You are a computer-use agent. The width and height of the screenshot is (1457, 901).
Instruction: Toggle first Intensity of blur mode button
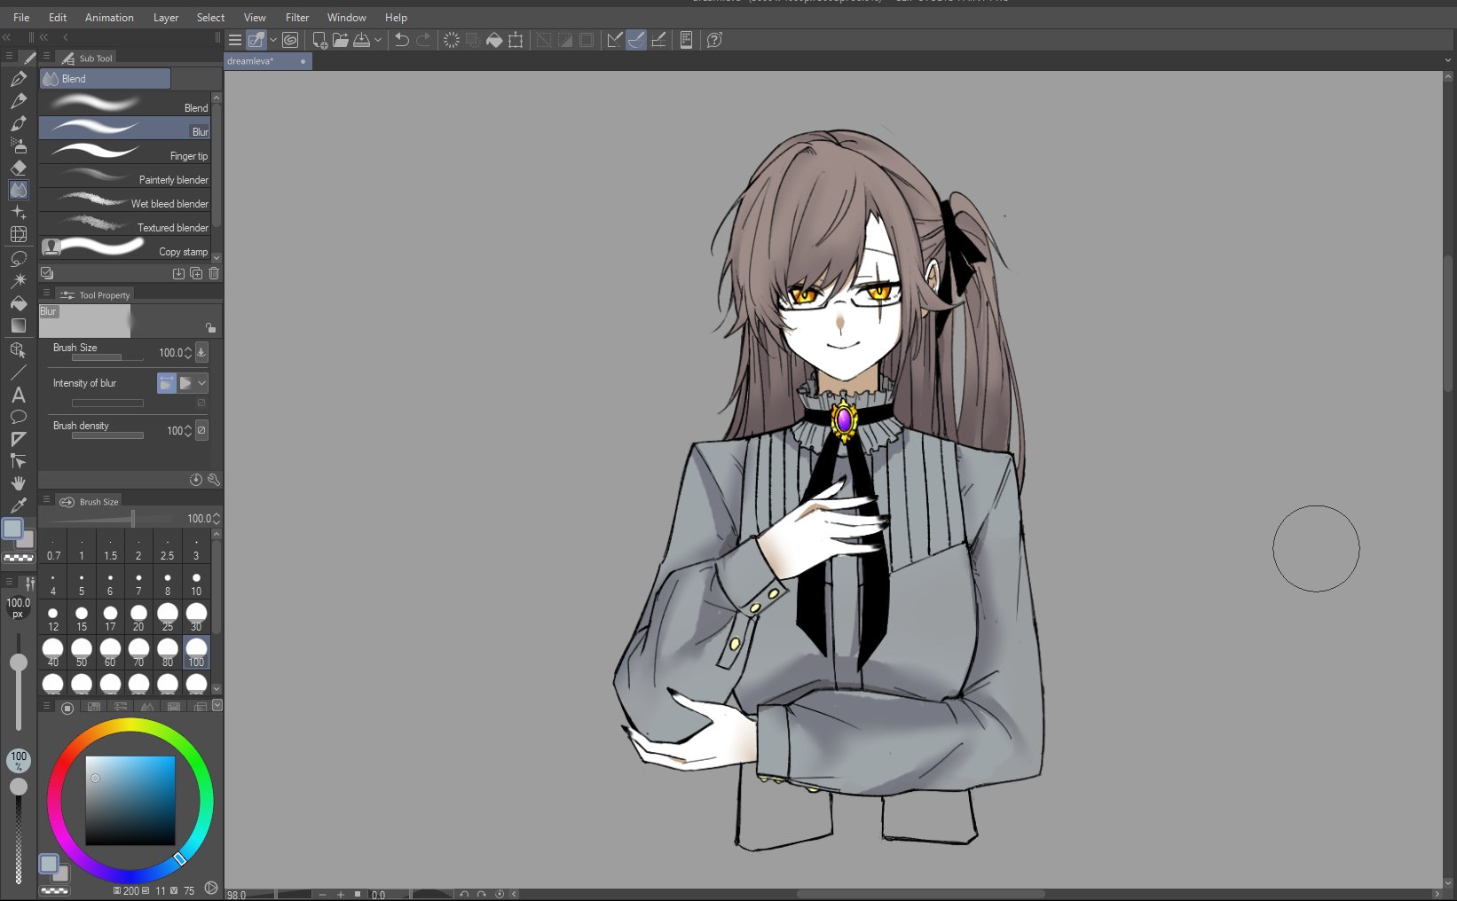point(166,383)
